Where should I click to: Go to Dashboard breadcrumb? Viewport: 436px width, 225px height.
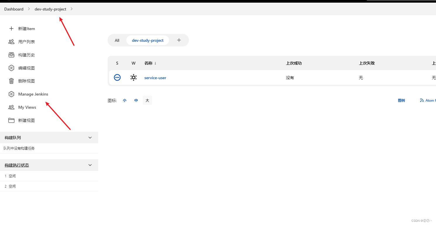tap(14, 9)
